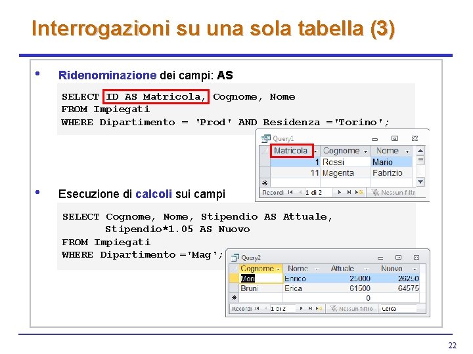Click slide page number 22

[452, 345]
